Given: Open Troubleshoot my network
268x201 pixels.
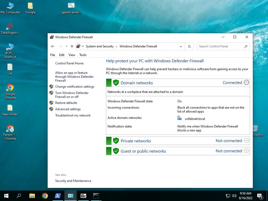Looking at the screenshot, I should click(73, 115).
